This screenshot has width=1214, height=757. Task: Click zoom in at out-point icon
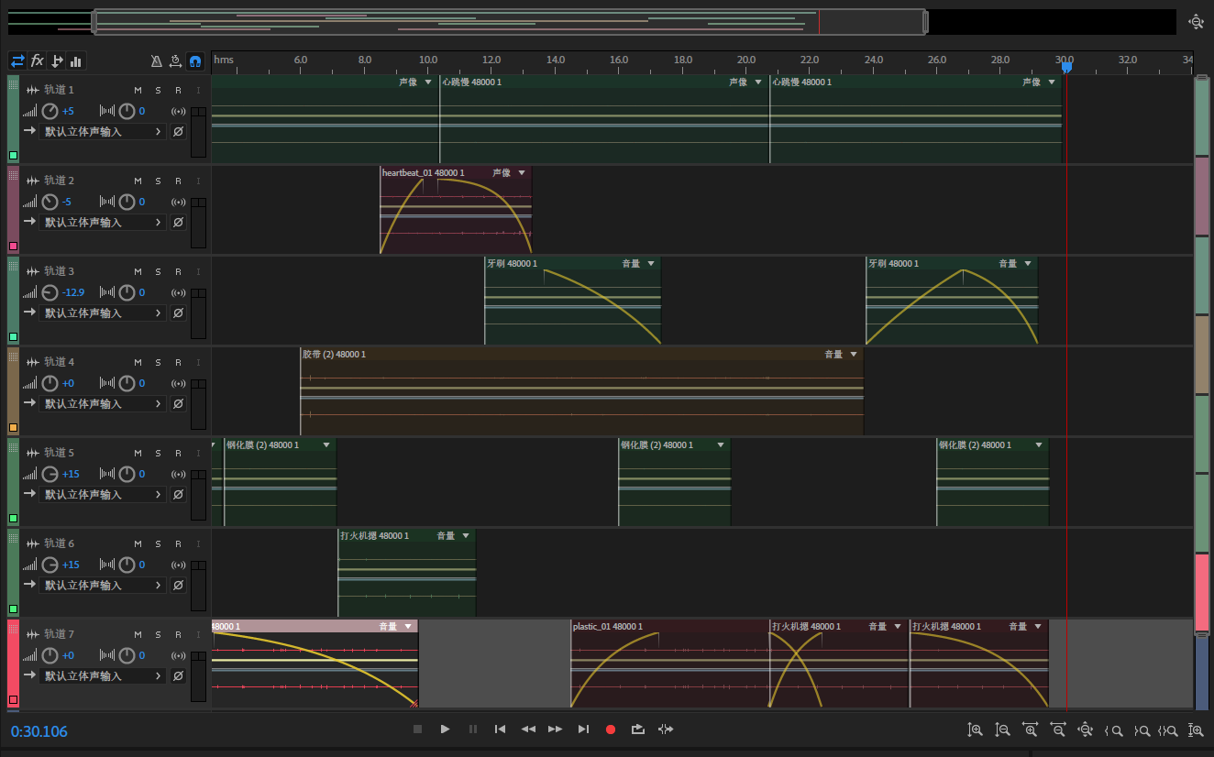coord(1142,730)
